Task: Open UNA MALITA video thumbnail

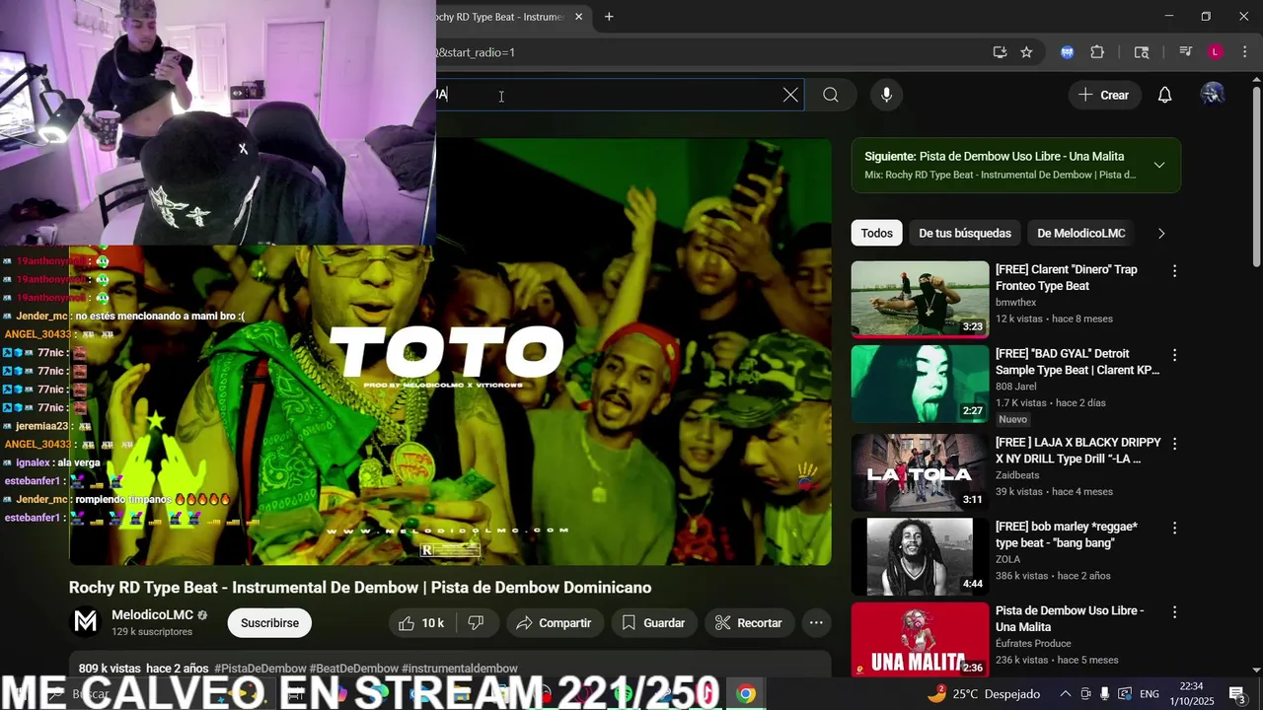Action: tap(920, 639)
